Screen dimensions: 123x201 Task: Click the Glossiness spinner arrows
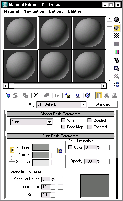point(53,187)
